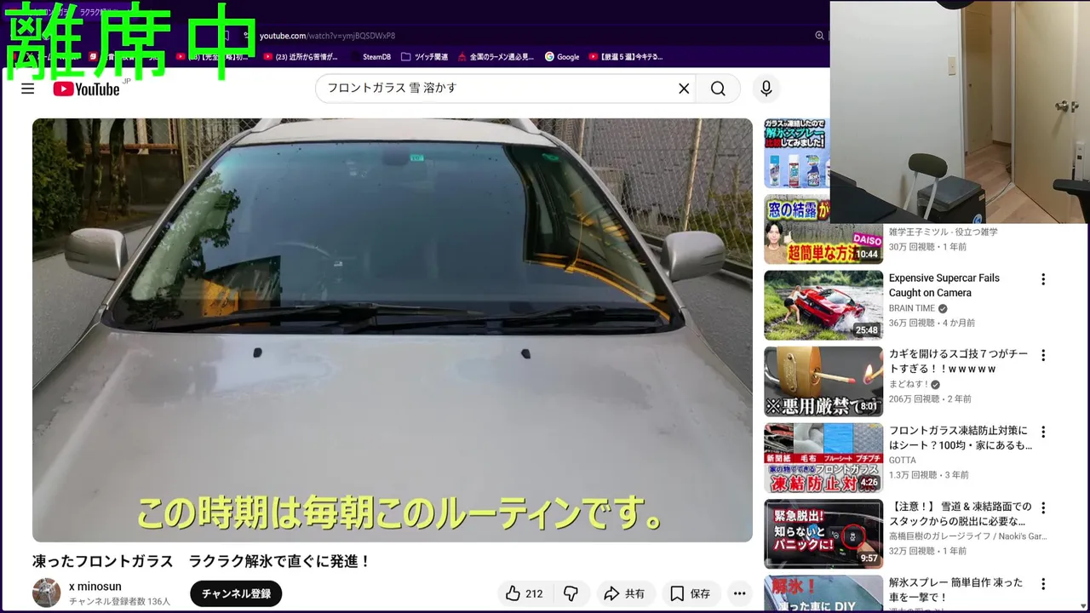Click the 高橋巨樹のガレージライフ channel name
The height and width of the screenshot is (613, 1090).
click(968, 536)
